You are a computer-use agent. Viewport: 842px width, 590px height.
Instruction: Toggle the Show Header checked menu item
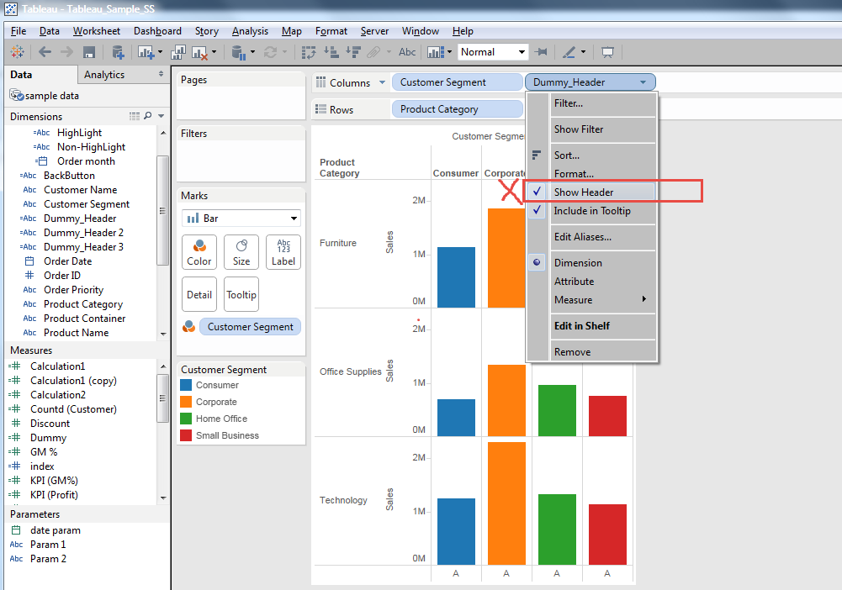coord(591,192)
